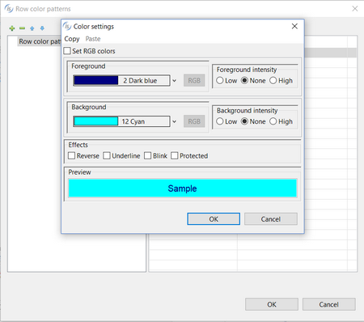Image resolution: width=364 pixels, height=322 pixels.
Task: Choose Paste from the dialog menu
Action: (x=93, y=39)
